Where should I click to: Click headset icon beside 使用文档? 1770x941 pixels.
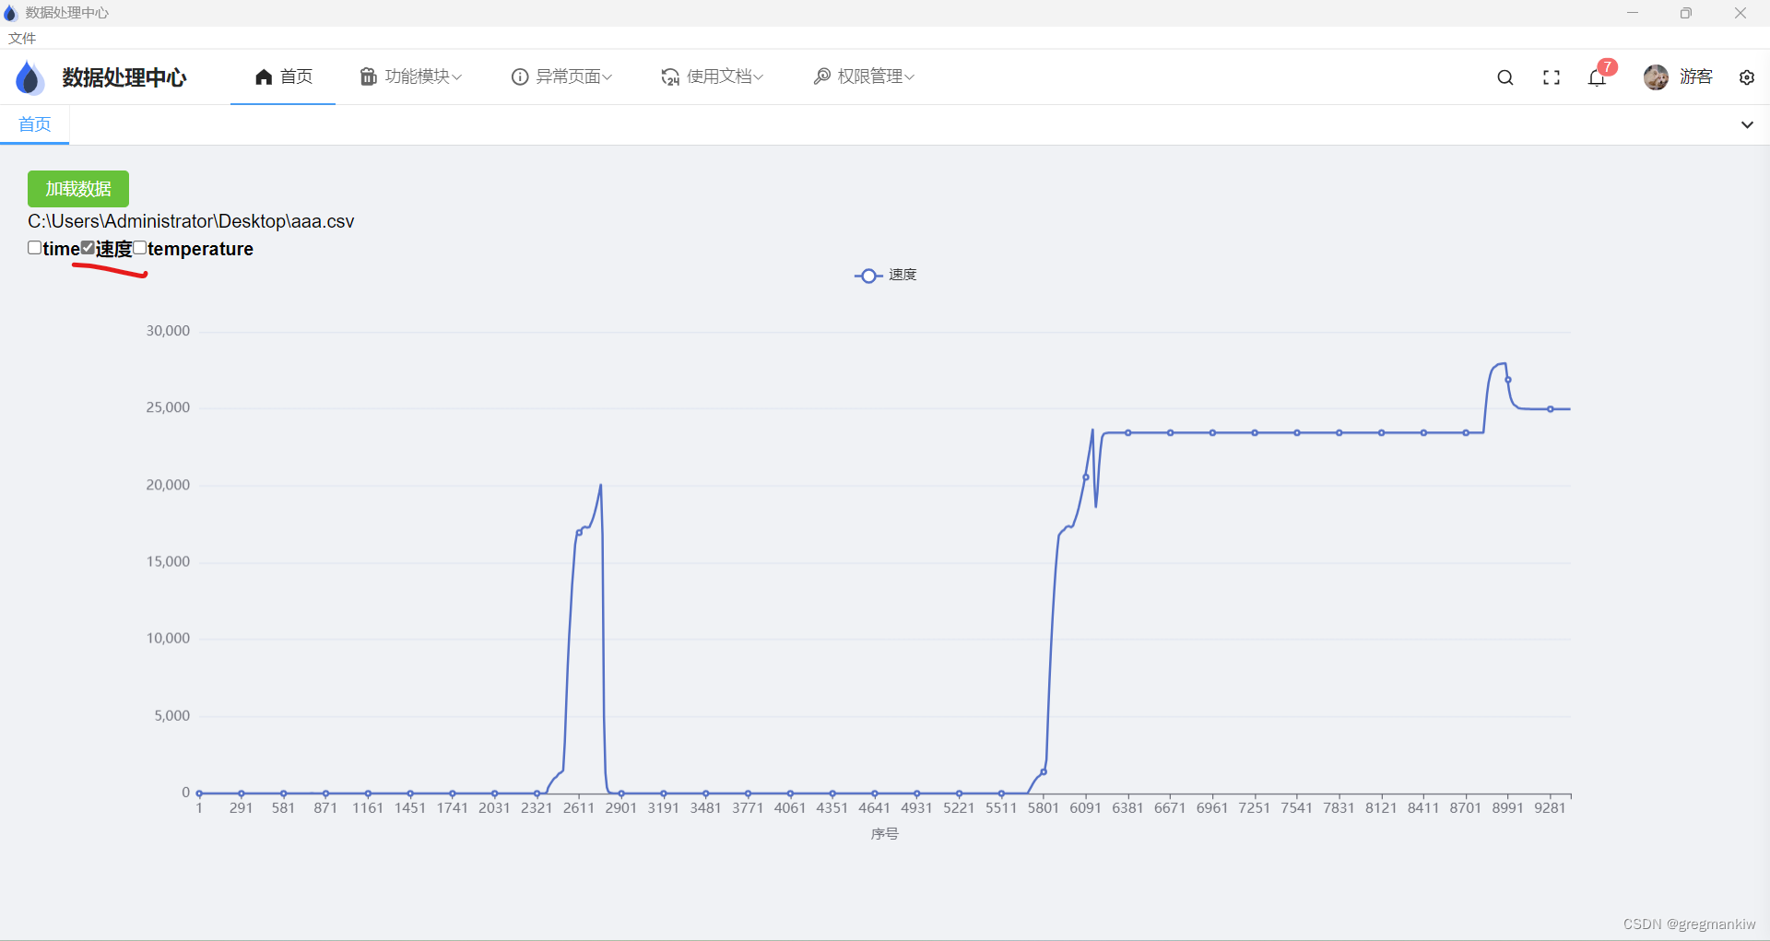670,76
